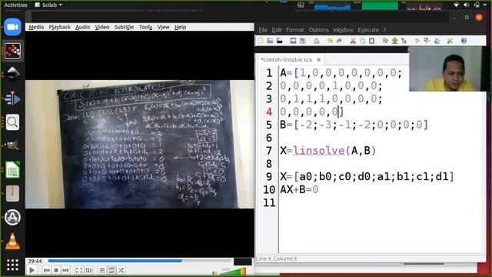
Task: Open the VLC Tools menu
Action: 145,27
